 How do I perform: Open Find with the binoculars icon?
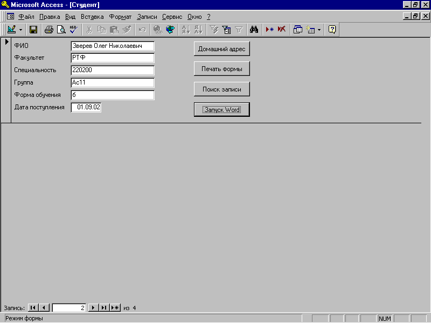coord(254,30)
